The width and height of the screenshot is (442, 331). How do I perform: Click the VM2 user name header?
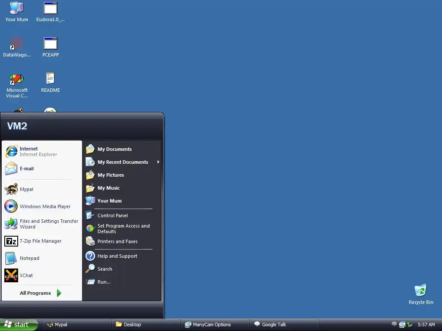click(x=17, y=126)
